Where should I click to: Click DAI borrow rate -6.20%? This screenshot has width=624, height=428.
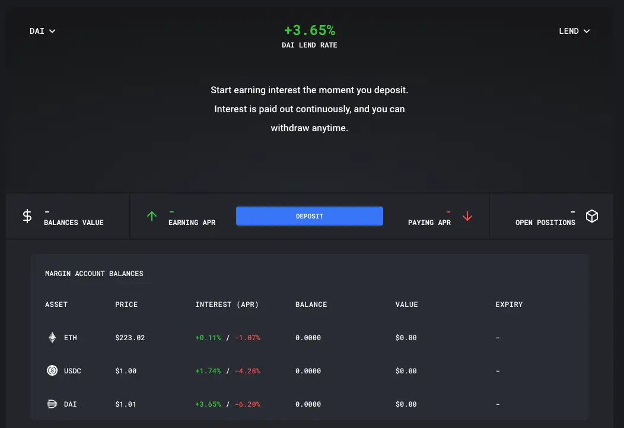point(247,404)
